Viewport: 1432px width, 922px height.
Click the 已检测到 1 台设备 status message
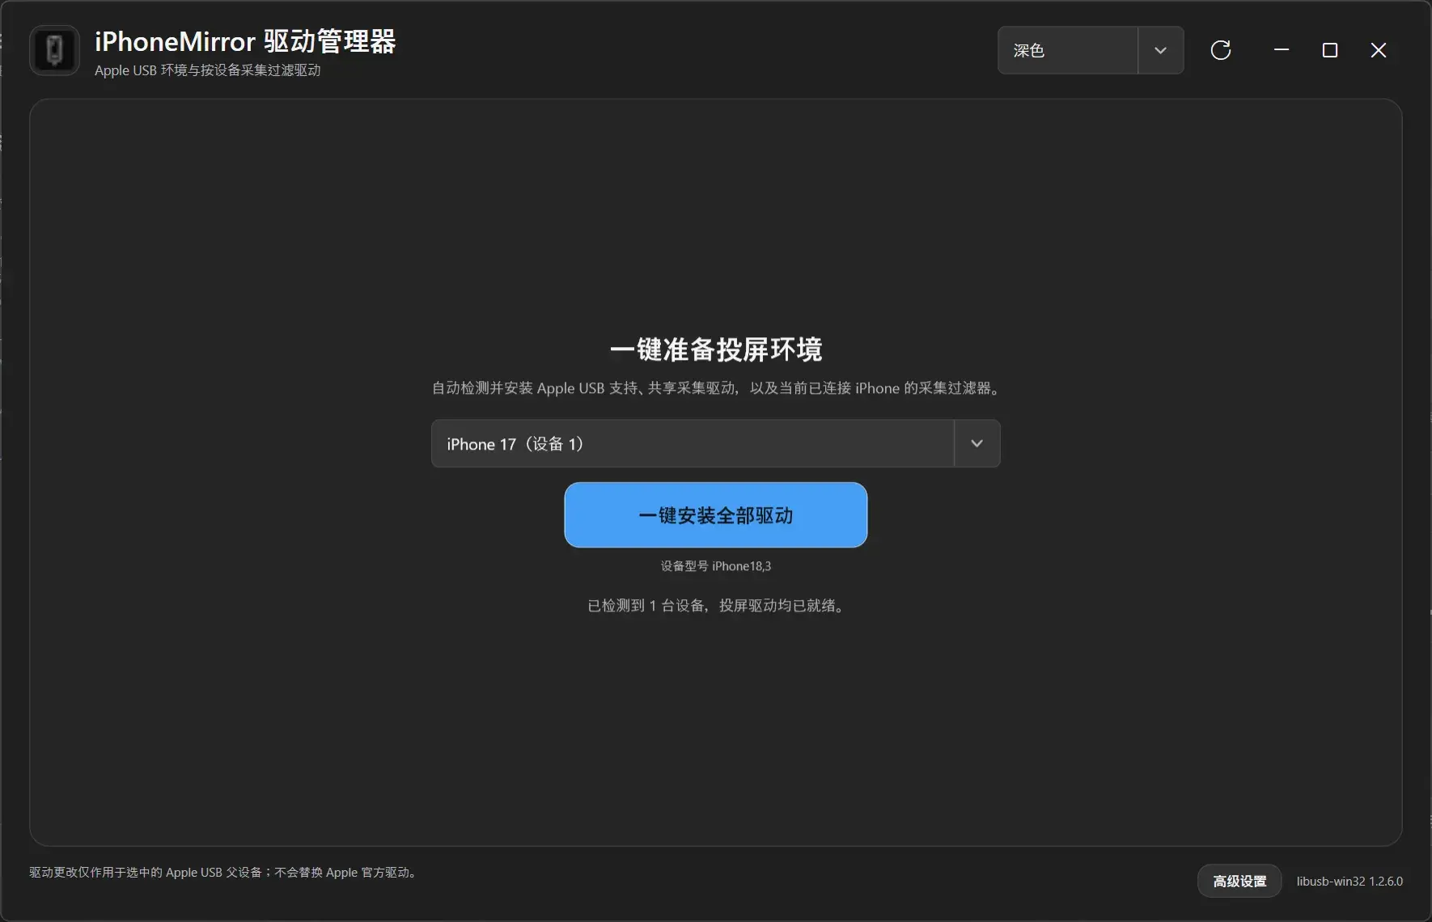(715, 606)
